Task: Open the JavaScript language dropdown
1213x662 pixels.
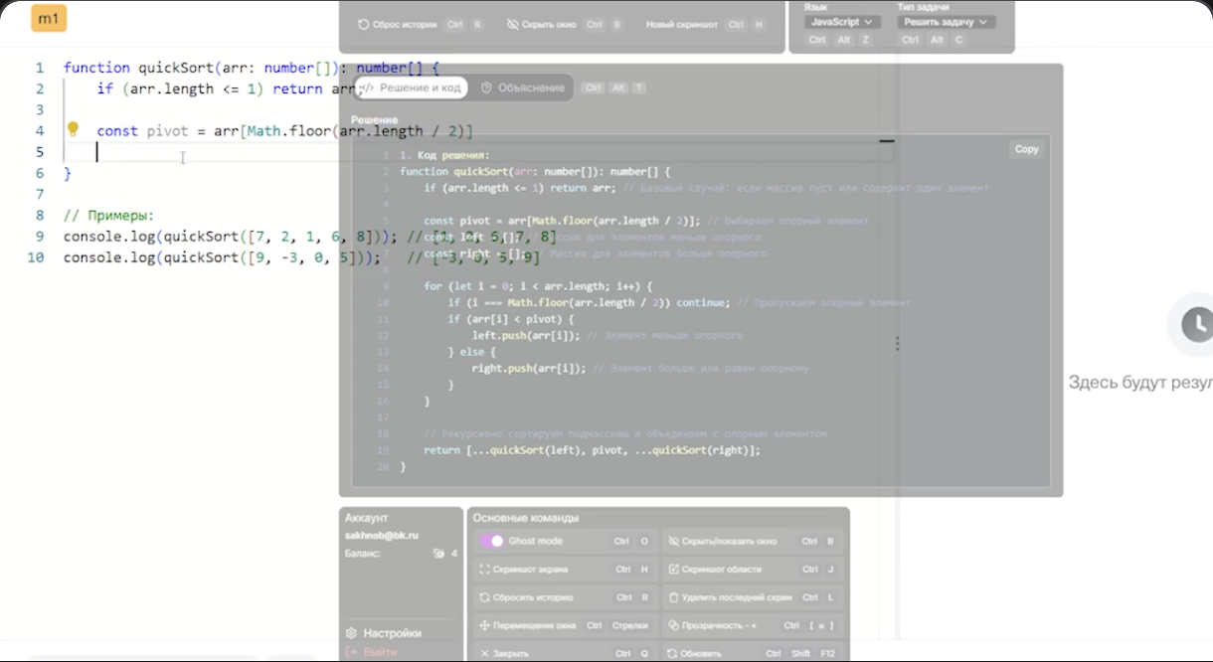Action: click(x=841, y=22)
